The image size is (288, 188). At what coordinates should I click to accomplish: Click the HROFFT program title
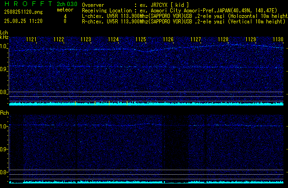point(28,4)
